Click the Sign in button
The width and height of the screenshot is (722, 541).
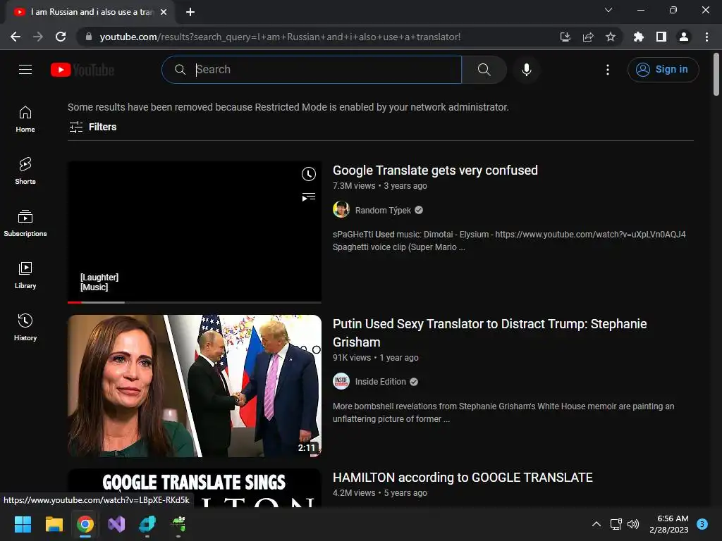pyautogui.click(x=663, y=70)
